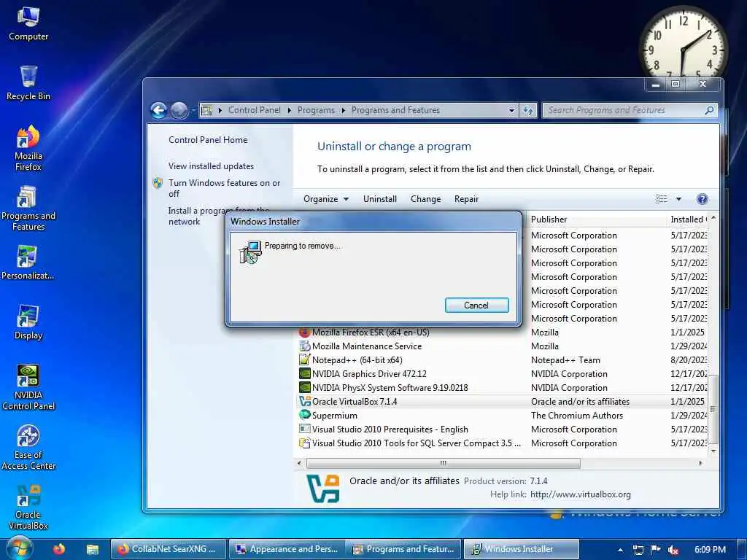This screenshot has height=560, width=747.
Task: Click the Oracle VirtualBox row icon
Action: pos(304,402)
